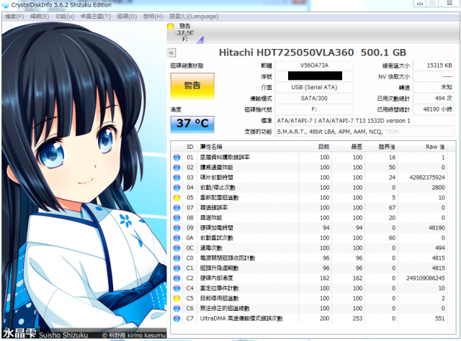Click the blue status icon for attribute 07
The width and height of the screenshot is (461, 341).
pyautogui.click(x=176, y=208)
